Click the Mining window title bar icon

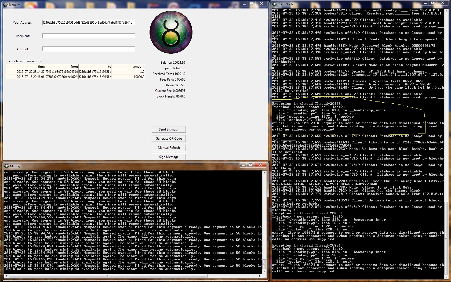point(6,166)
